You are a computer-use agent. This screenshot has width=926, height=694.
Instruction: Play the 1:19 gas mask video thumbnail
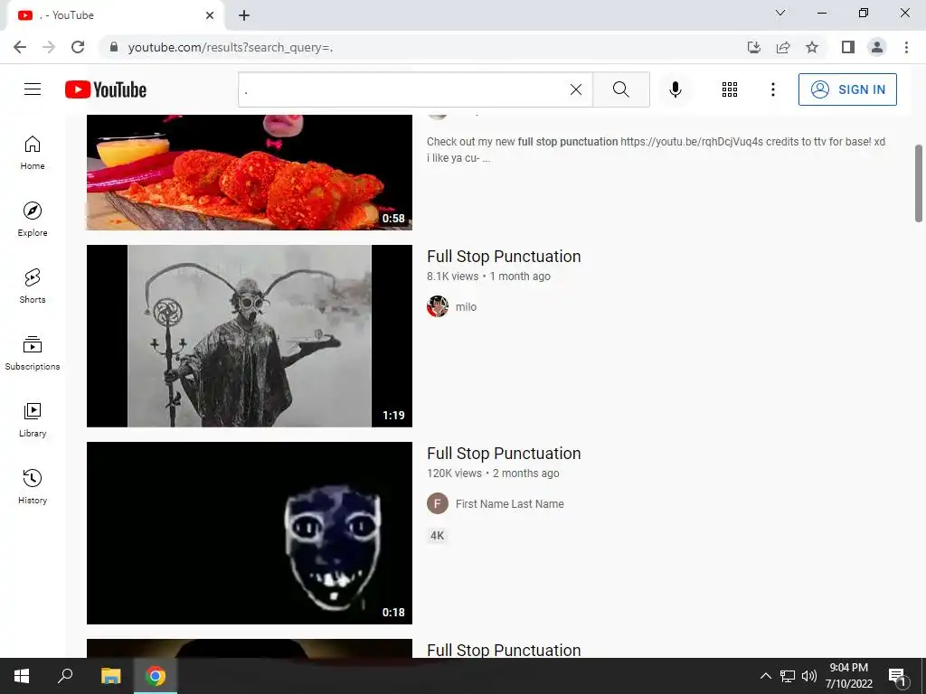(x=250, y=336)
